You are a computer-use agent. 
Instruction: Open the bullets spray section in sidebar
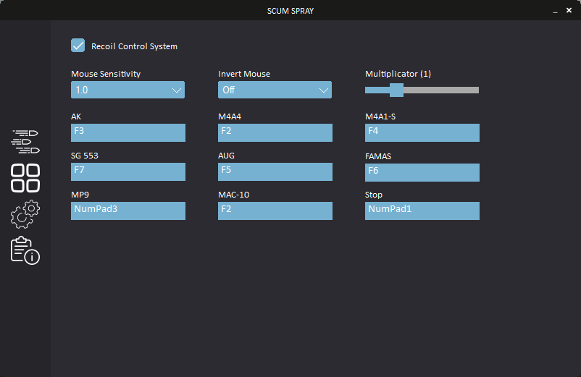(x=25, y=141)
